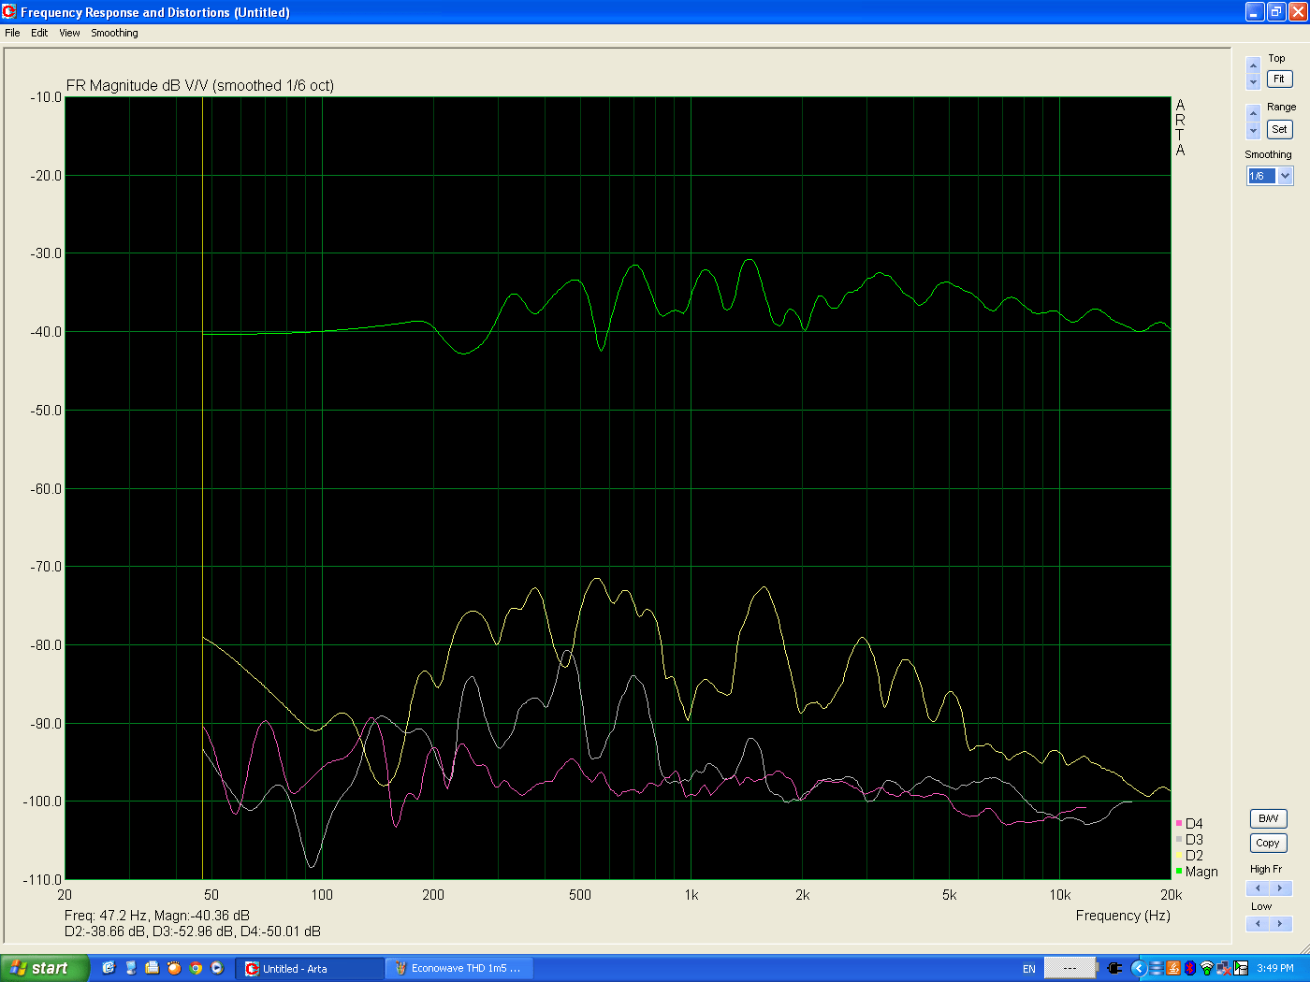
Task: Click the power plug tray icon
Action: tap(1114, 968)
